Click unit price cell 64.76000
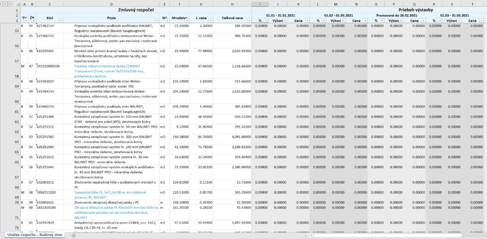 point(201,139)
